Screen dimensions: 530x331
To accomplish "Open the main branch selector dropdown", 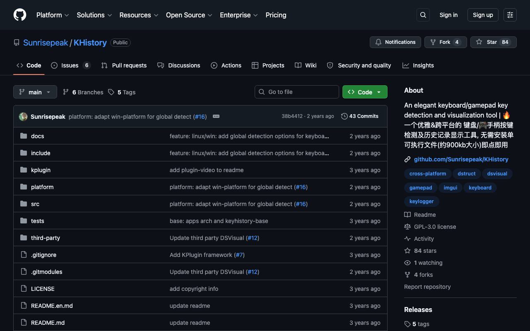I will point(35,92).
